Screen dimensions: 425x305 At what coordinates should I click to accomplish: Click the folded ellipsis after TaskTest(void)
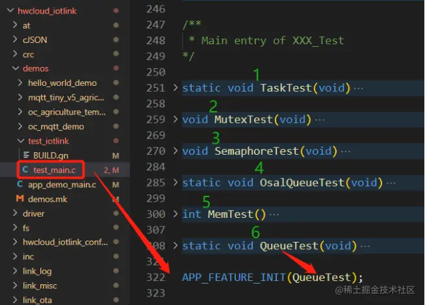click(359, 88)
